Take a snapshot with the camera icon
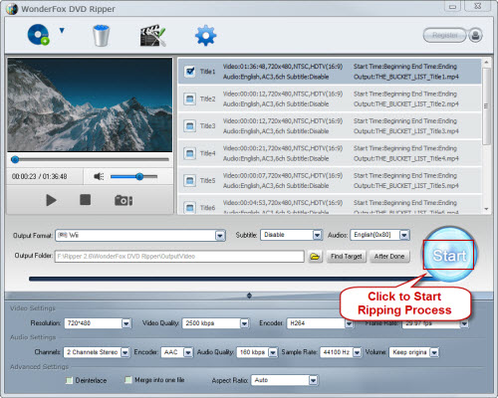This screenshot has height=398, width=498. click(x=124, y=200)
